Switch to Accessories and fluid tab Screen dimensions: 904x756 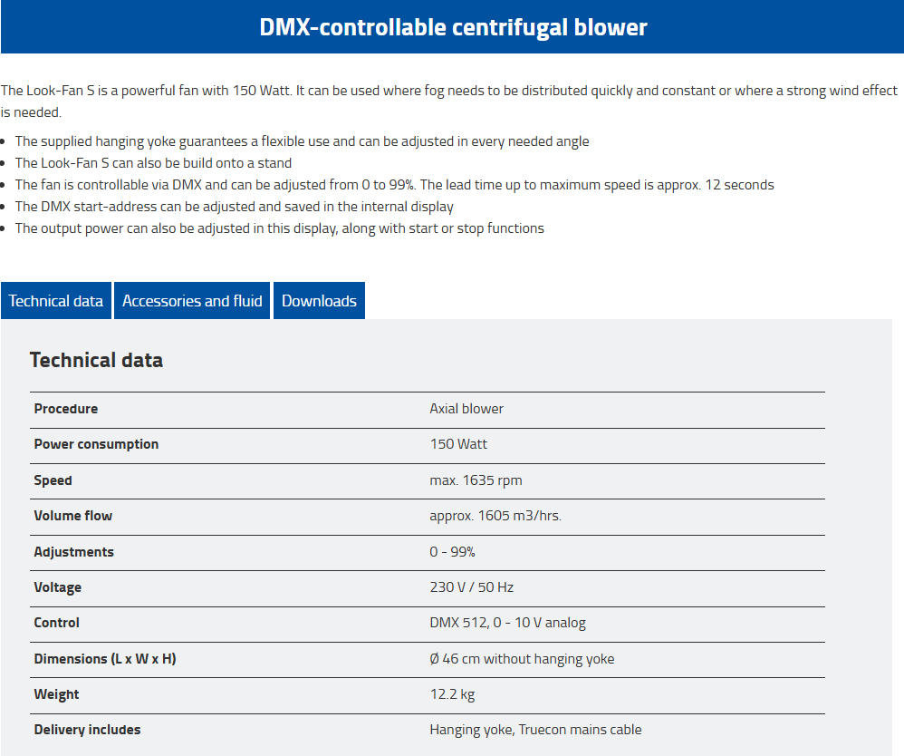[x=192, y=301]
